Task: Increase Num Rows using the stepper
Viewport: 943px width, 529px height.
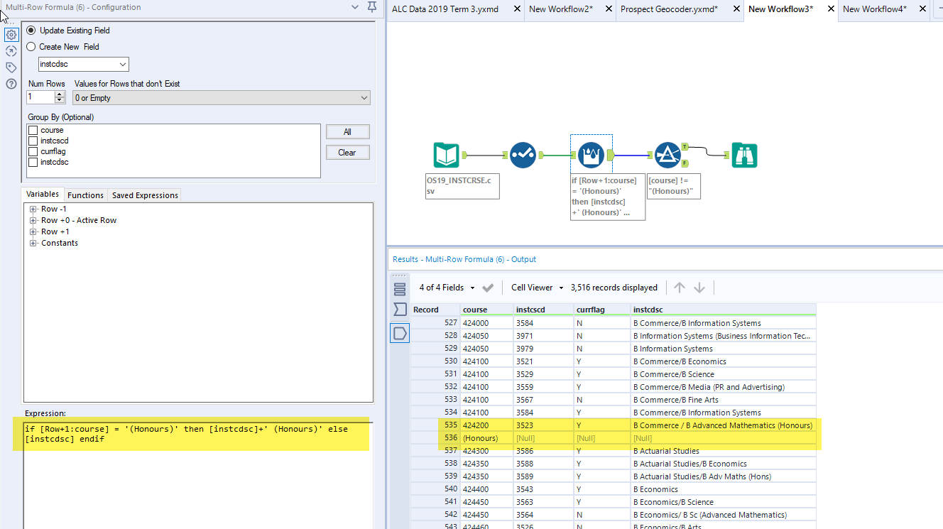Action: point(59,94)
